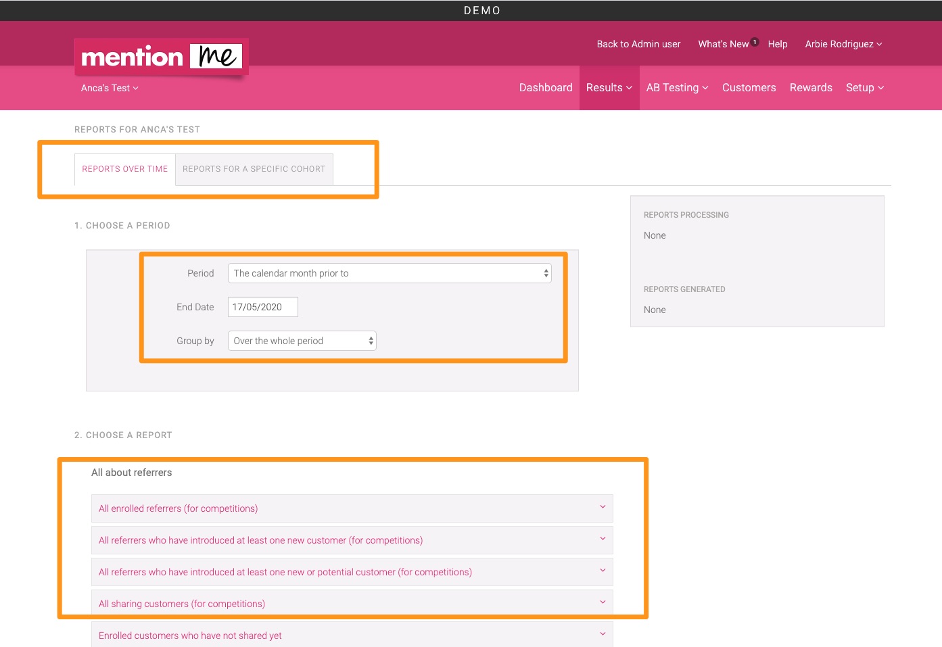942x647 pixels.
Task: Open the Setup menu
Action: click(x=864, y=87)
